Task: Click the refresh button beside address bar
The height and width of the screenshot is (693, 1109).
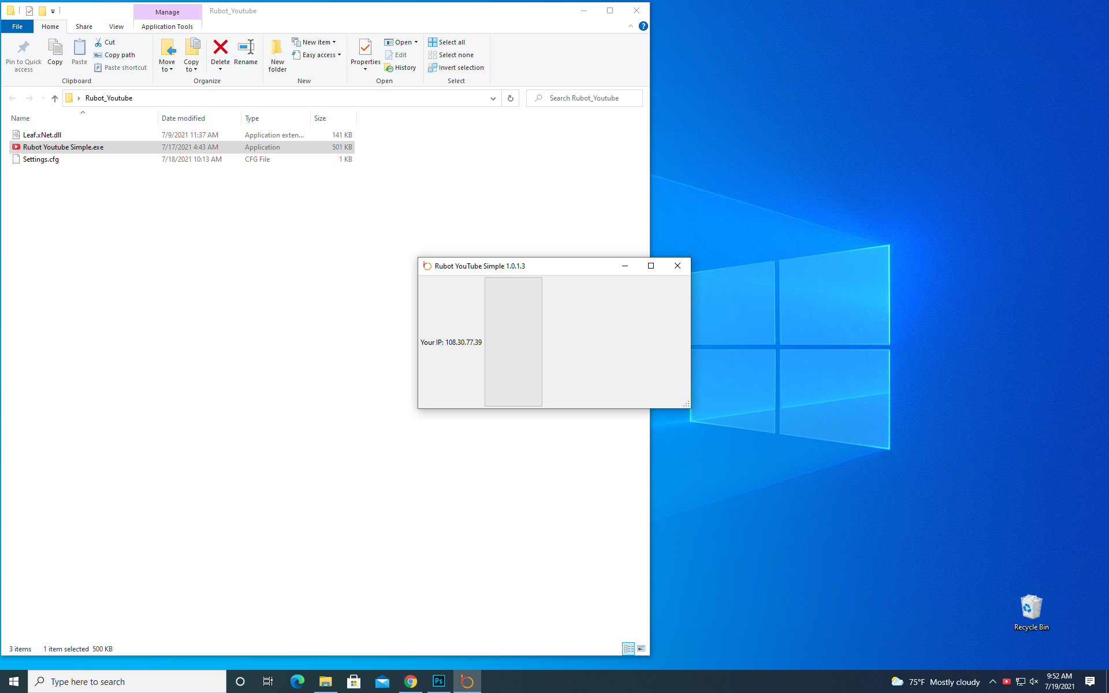Action: pyautogui.click(x=510, y=98)
